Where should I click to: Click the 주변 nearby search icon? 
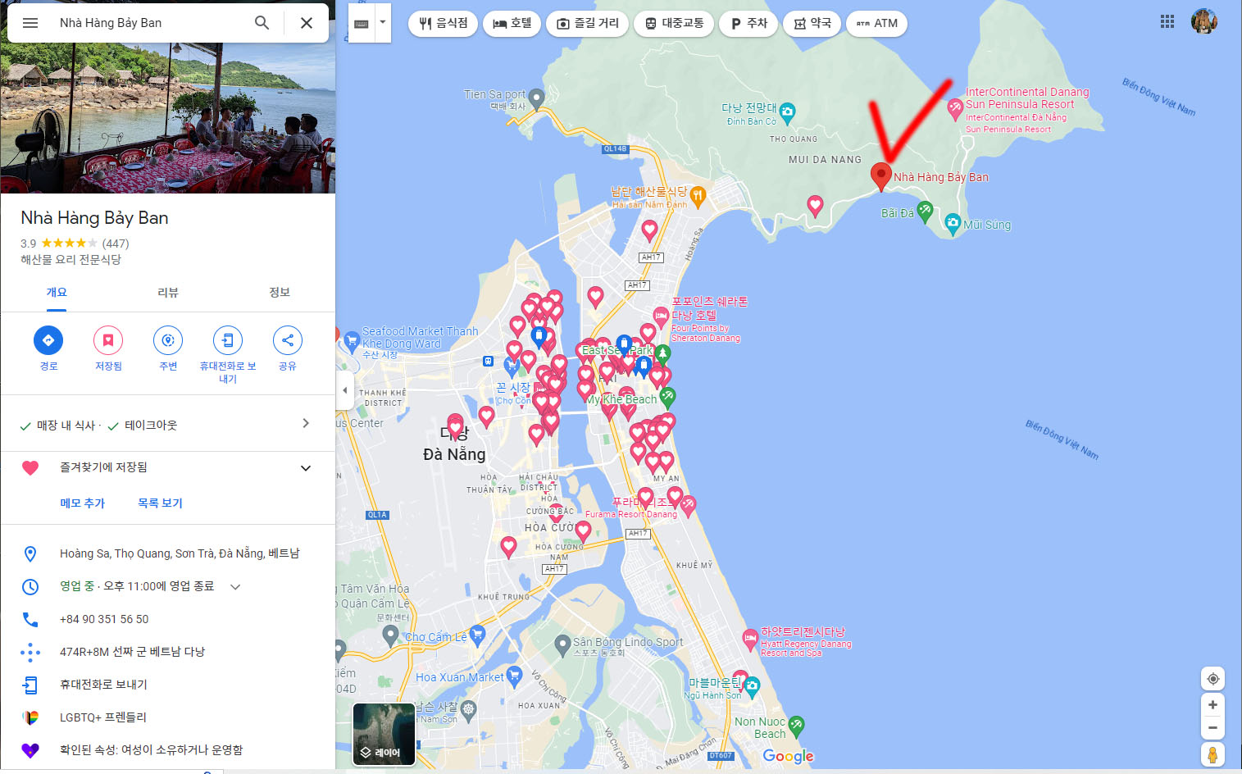[x=168, y=340]
